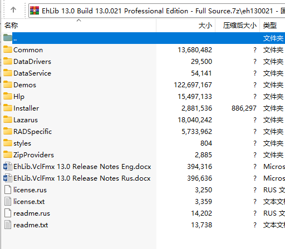Screen dimensions: 285x249
Task: Click the ZipProviders folder icon
Action: pyautogui.click(x=8, y=155)
